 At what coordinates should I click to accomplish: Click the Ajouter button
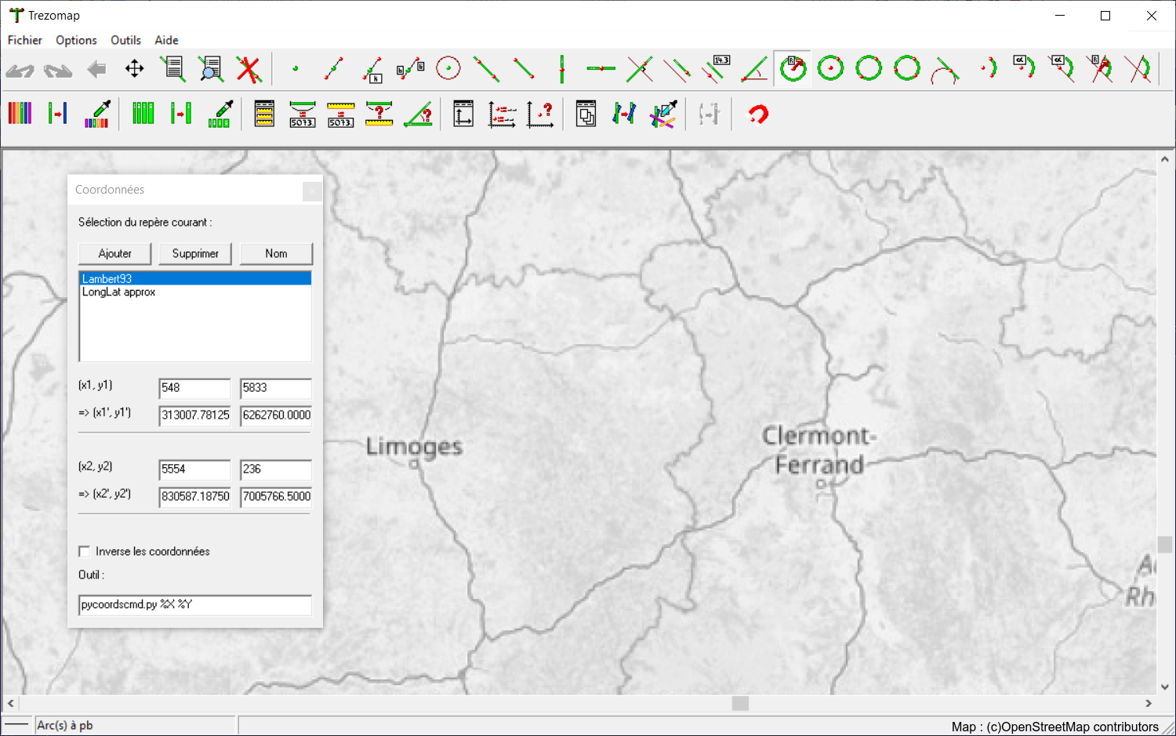pos(115,253)
